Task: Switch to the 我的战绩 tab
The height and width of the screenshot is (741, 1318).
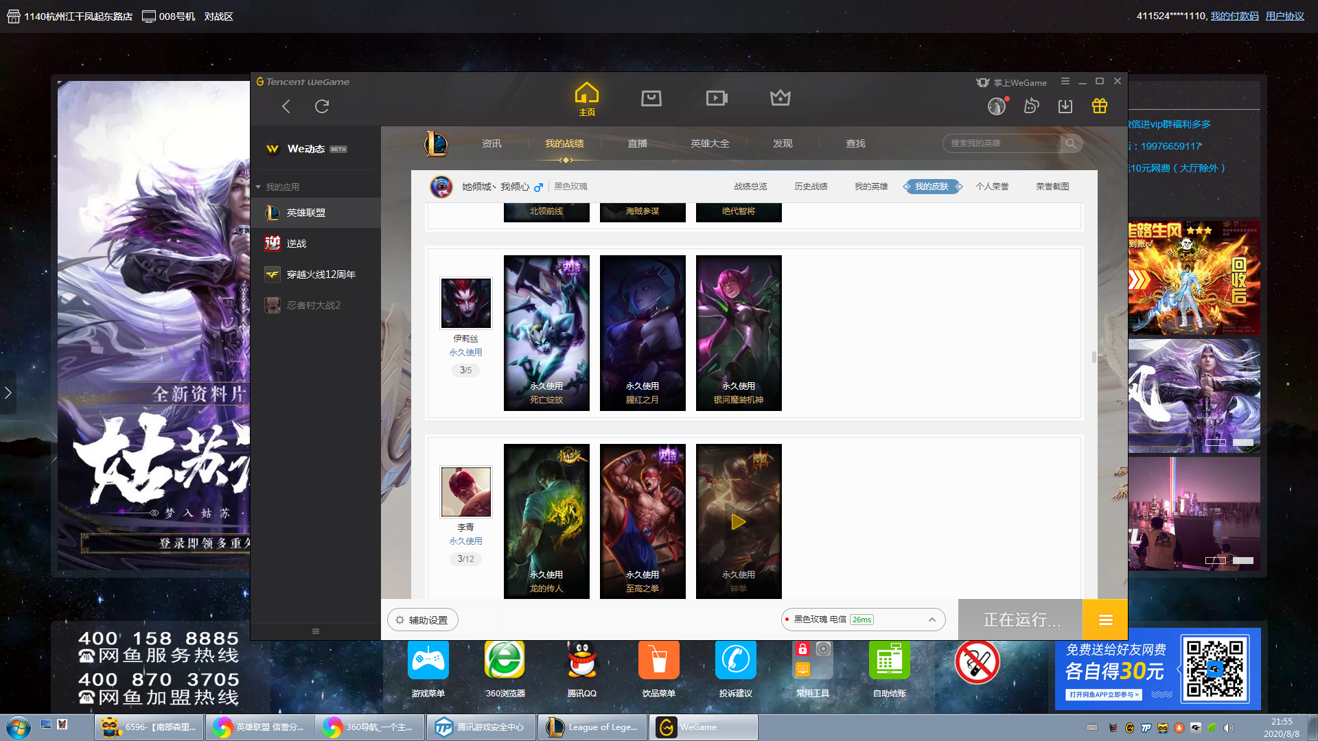Action: (x=564, y=143)
